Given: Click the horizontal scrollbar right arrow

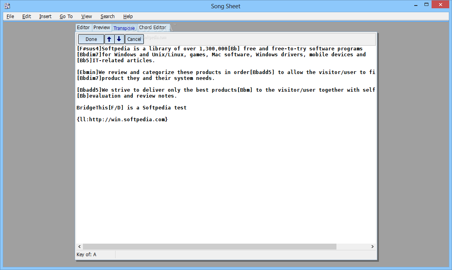Looking at the screenshot, I should coord(373,247).
